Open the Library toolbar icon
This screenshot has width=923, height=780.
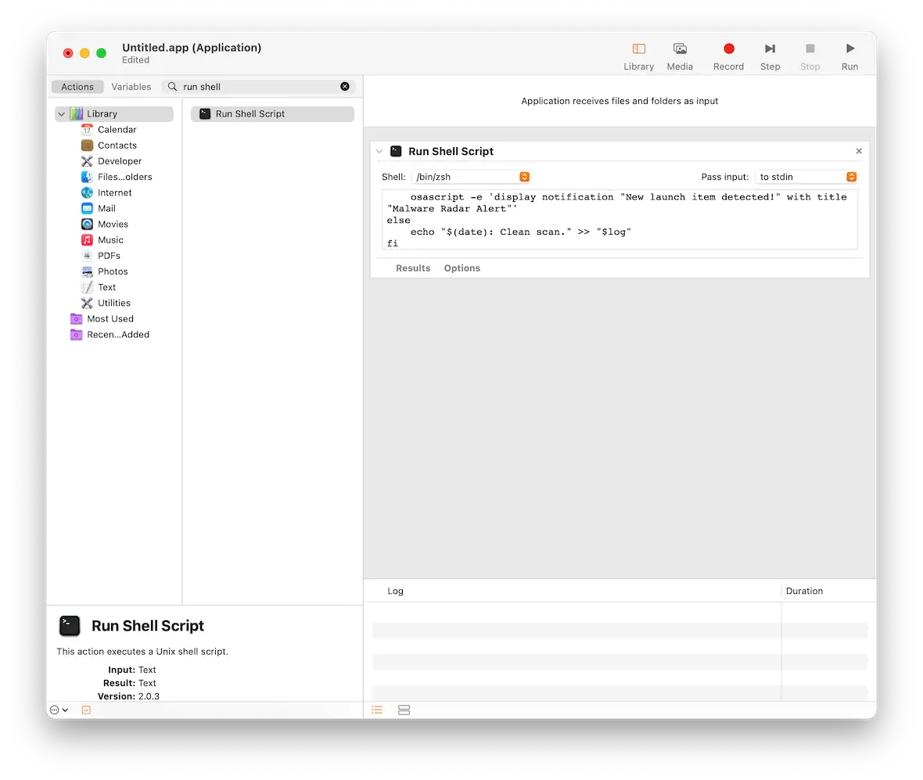tap(639, 49)
